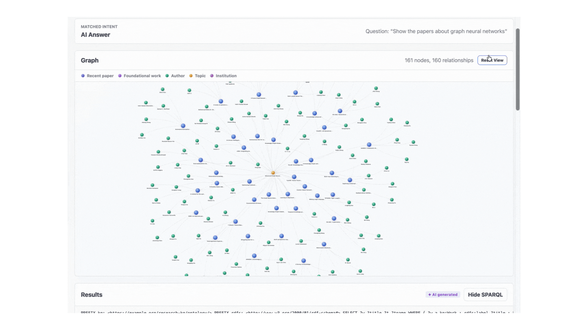
Task: Select the 'TuckER: Tensor Factor...' paper node
Action: point(294,177)
